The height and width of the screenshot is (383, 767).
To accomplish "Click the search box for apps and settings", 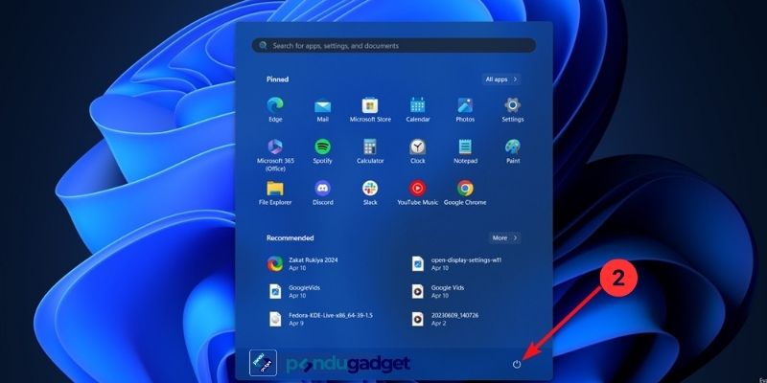I will pos(394,45).
